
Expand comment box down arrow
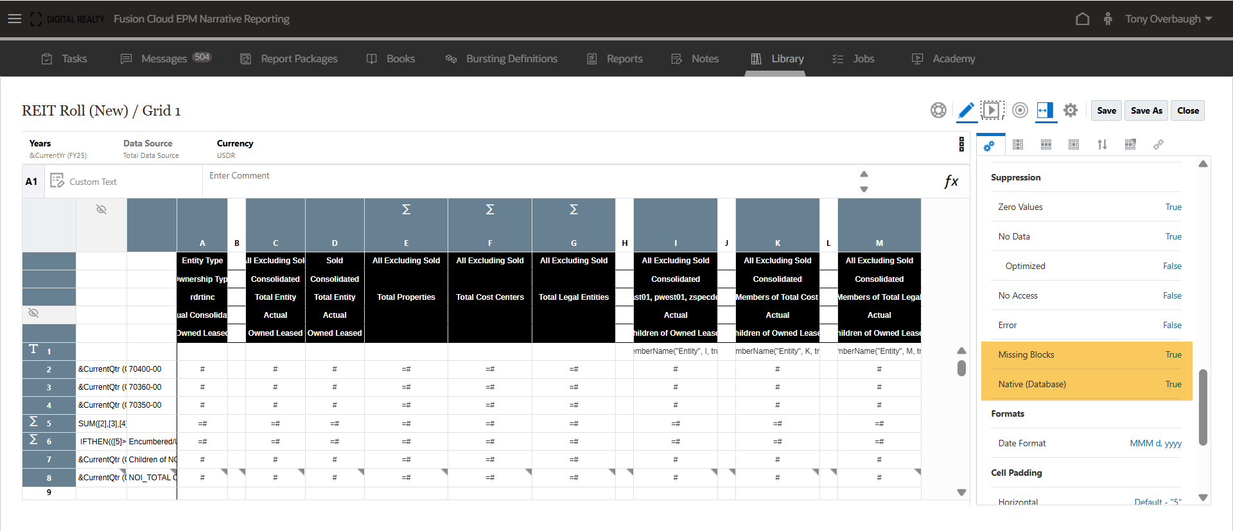pyautogui.click(x=864, y=189)
